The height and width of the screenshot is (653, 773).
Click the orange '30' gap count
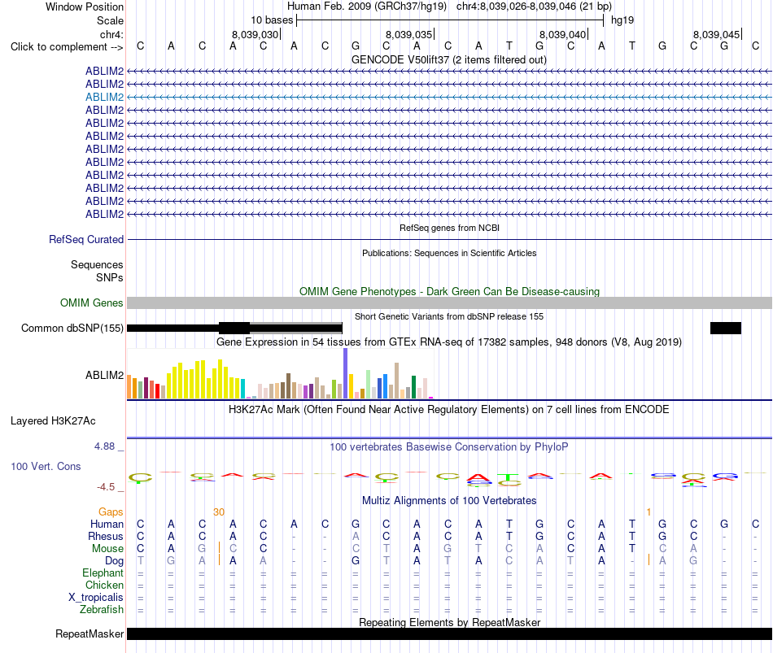219,512
